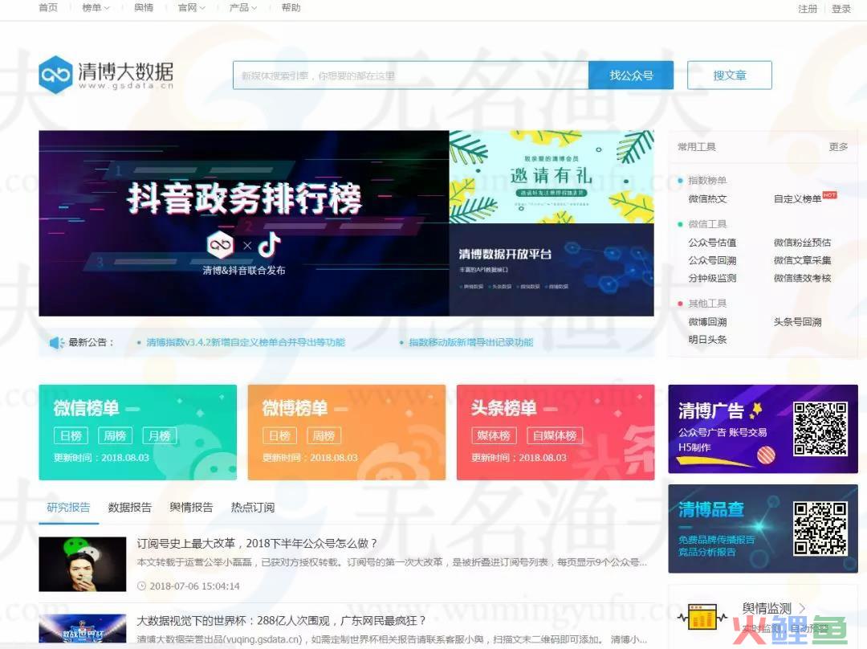
Task: Open article 订阅号史上最大改革 title
Action: click(257, 543)
